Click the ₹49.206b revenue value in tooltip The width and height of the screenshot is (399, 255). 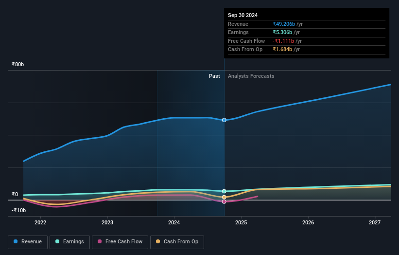[284, 24]
